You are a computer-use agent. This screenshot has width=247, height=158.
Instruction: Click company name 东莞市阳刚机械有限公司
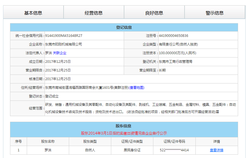(64, 44)
